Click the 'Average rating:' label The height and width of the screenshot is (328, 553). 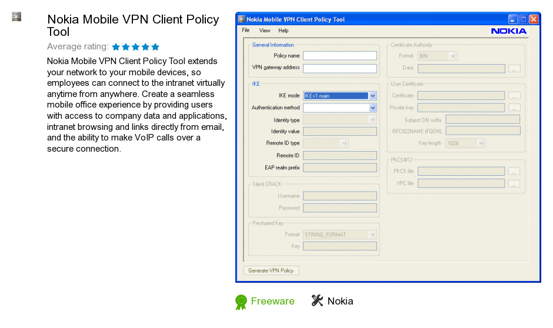click(78, 46)
